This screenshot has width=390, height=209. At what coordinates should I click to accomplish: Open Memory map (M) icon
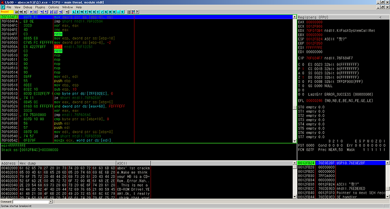point(82,12)
